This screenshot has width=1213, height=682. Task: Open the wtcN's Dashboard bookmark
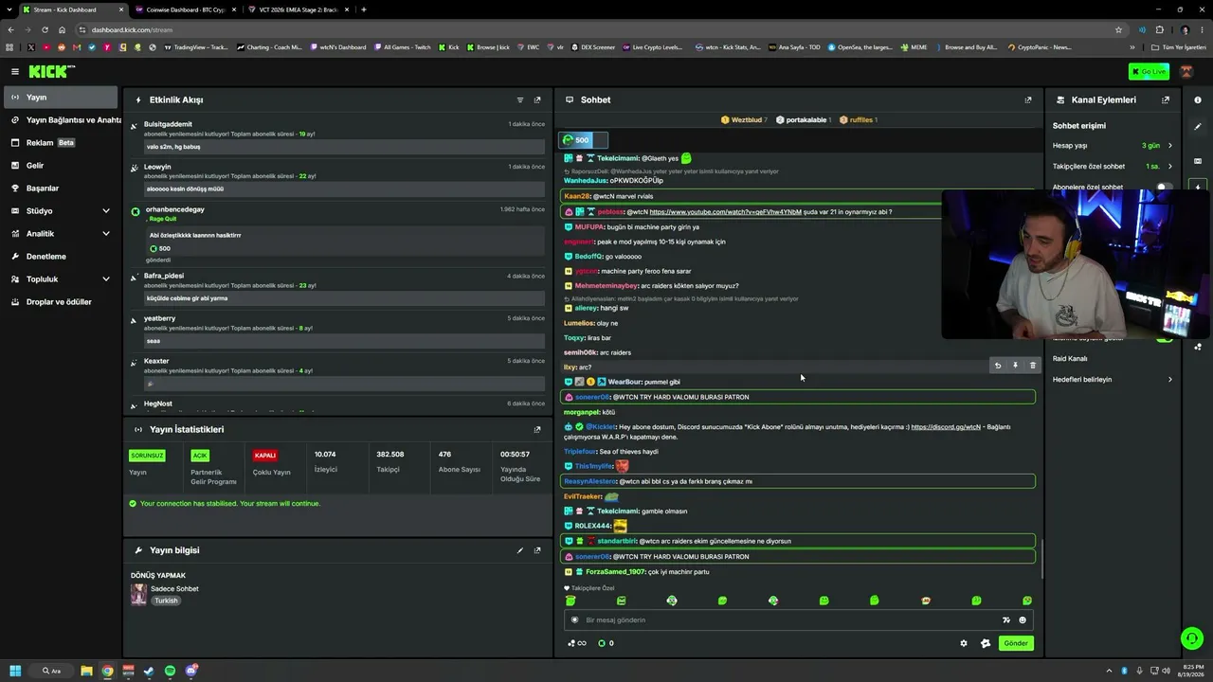click(338, 47)
